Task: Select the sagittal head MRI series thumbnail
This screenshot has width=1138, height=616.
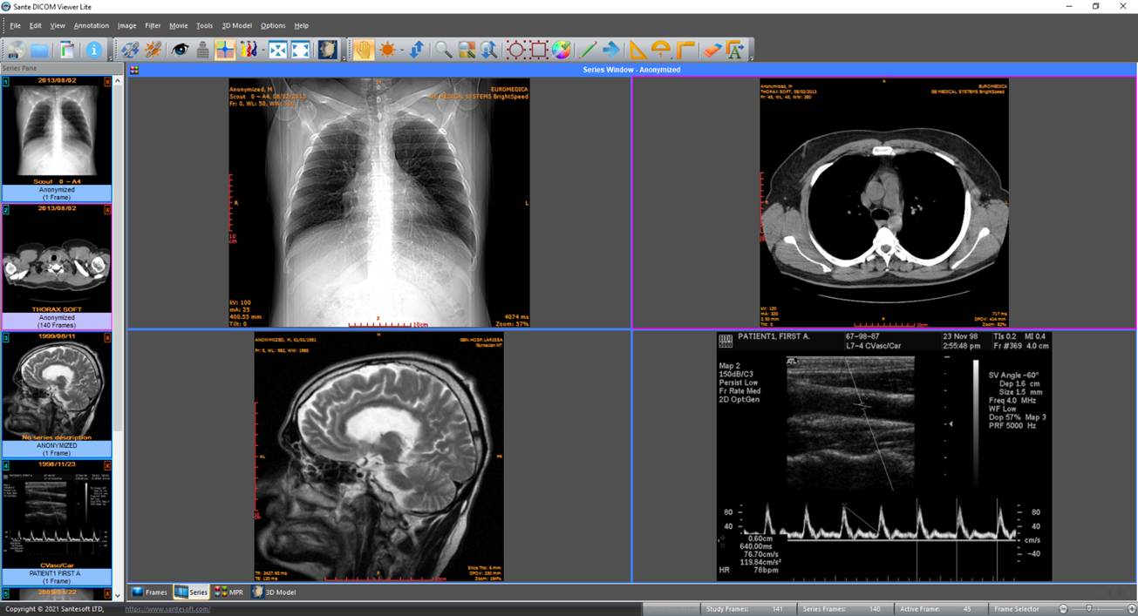Action: tap(57, 394)
